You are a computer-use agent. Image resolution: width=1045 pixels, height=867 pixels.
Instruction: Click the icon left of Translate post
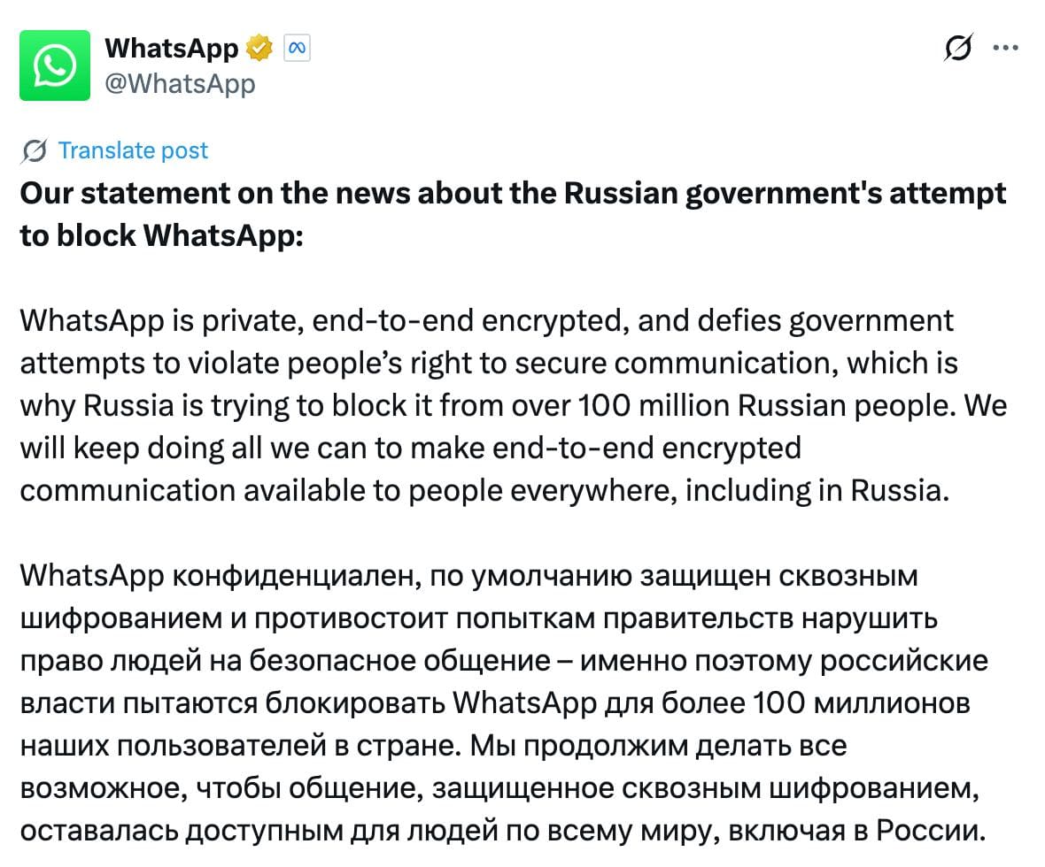click(x=34, y=151)
